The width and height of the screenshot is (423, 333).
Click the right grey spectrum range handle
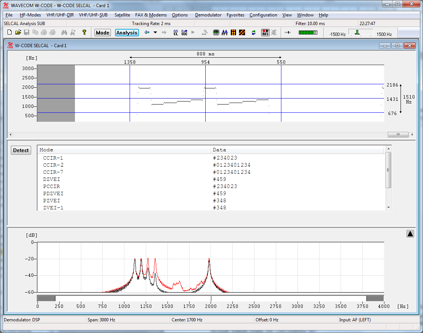375,298
